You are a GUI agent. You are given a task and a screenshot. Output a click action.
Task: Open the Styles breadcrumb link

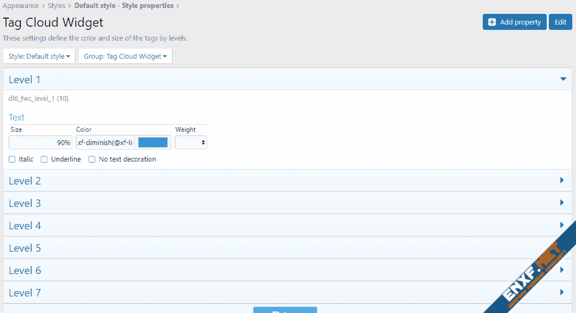(x=56, y=6)
